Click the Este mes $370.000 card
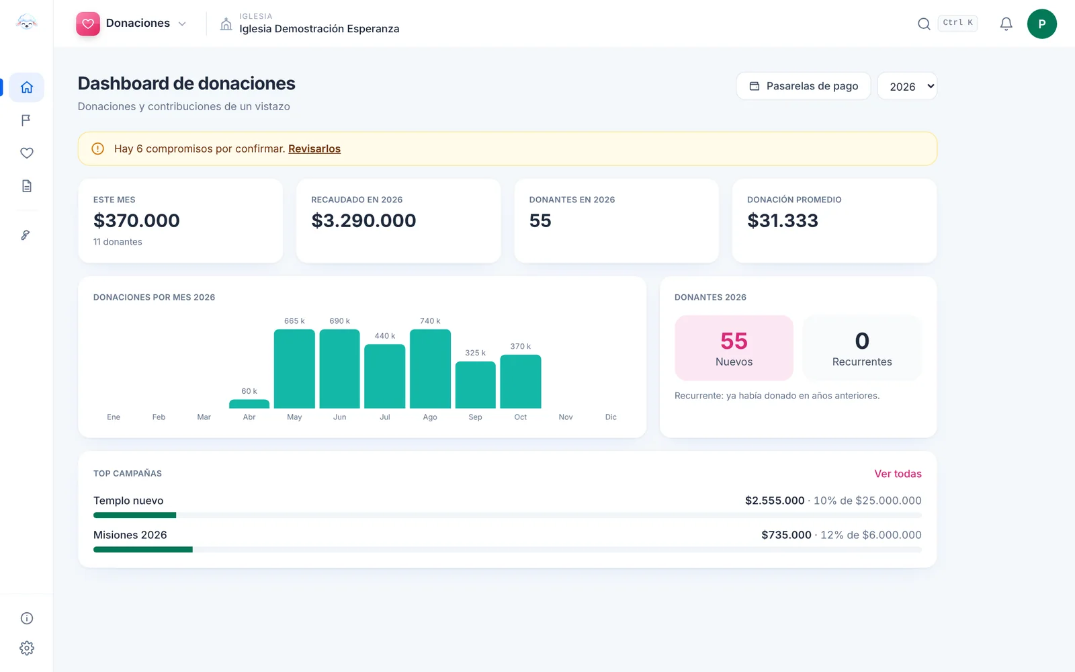1075x672 pixels. coord(180,220)
